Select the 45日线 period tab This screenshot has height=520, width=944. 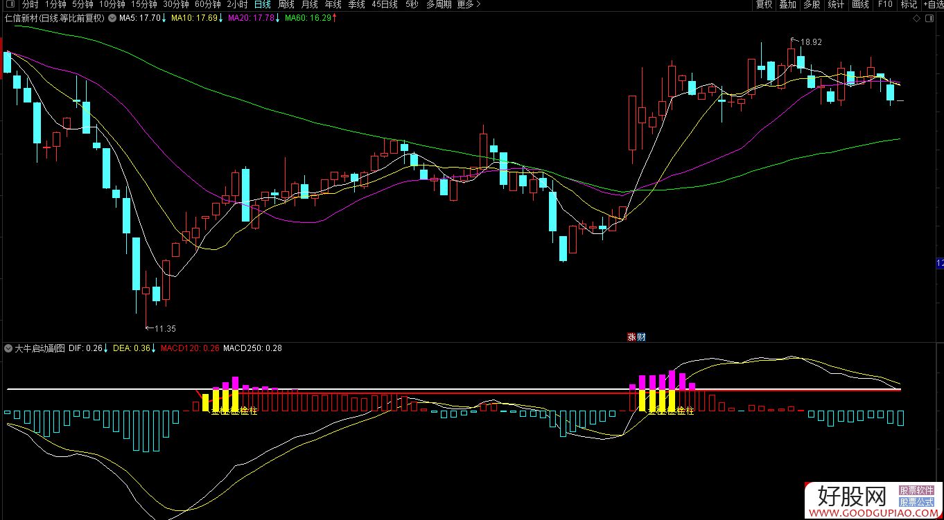point(385,5)
